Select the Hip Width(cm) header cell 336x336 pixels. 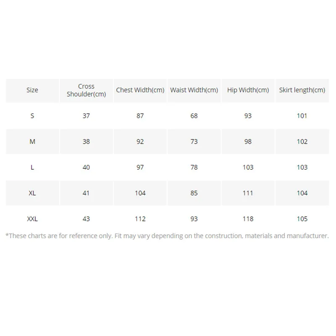pyautogui.click(x=248, y=90)
